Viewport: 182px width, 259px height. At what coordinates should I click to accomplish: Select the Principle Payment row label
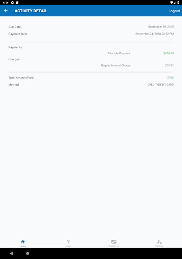pyautogui.click(x=119, y=53)
